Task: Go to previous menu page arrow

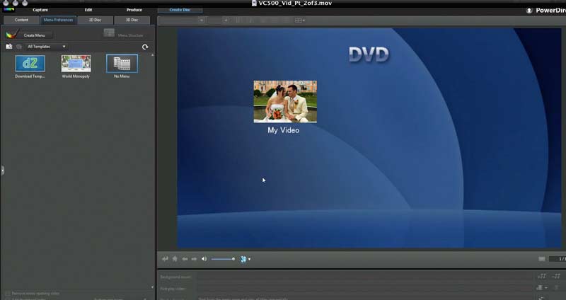Action: click(x=185, y=259)
